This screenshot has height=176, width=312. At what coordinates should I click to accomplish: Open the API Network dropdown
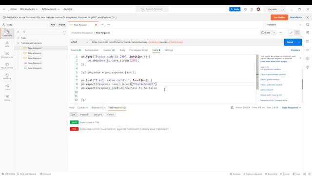(51, 9)
